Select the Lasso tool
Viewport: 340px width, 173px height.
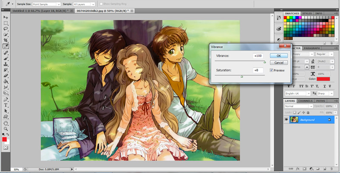point(6,29)
